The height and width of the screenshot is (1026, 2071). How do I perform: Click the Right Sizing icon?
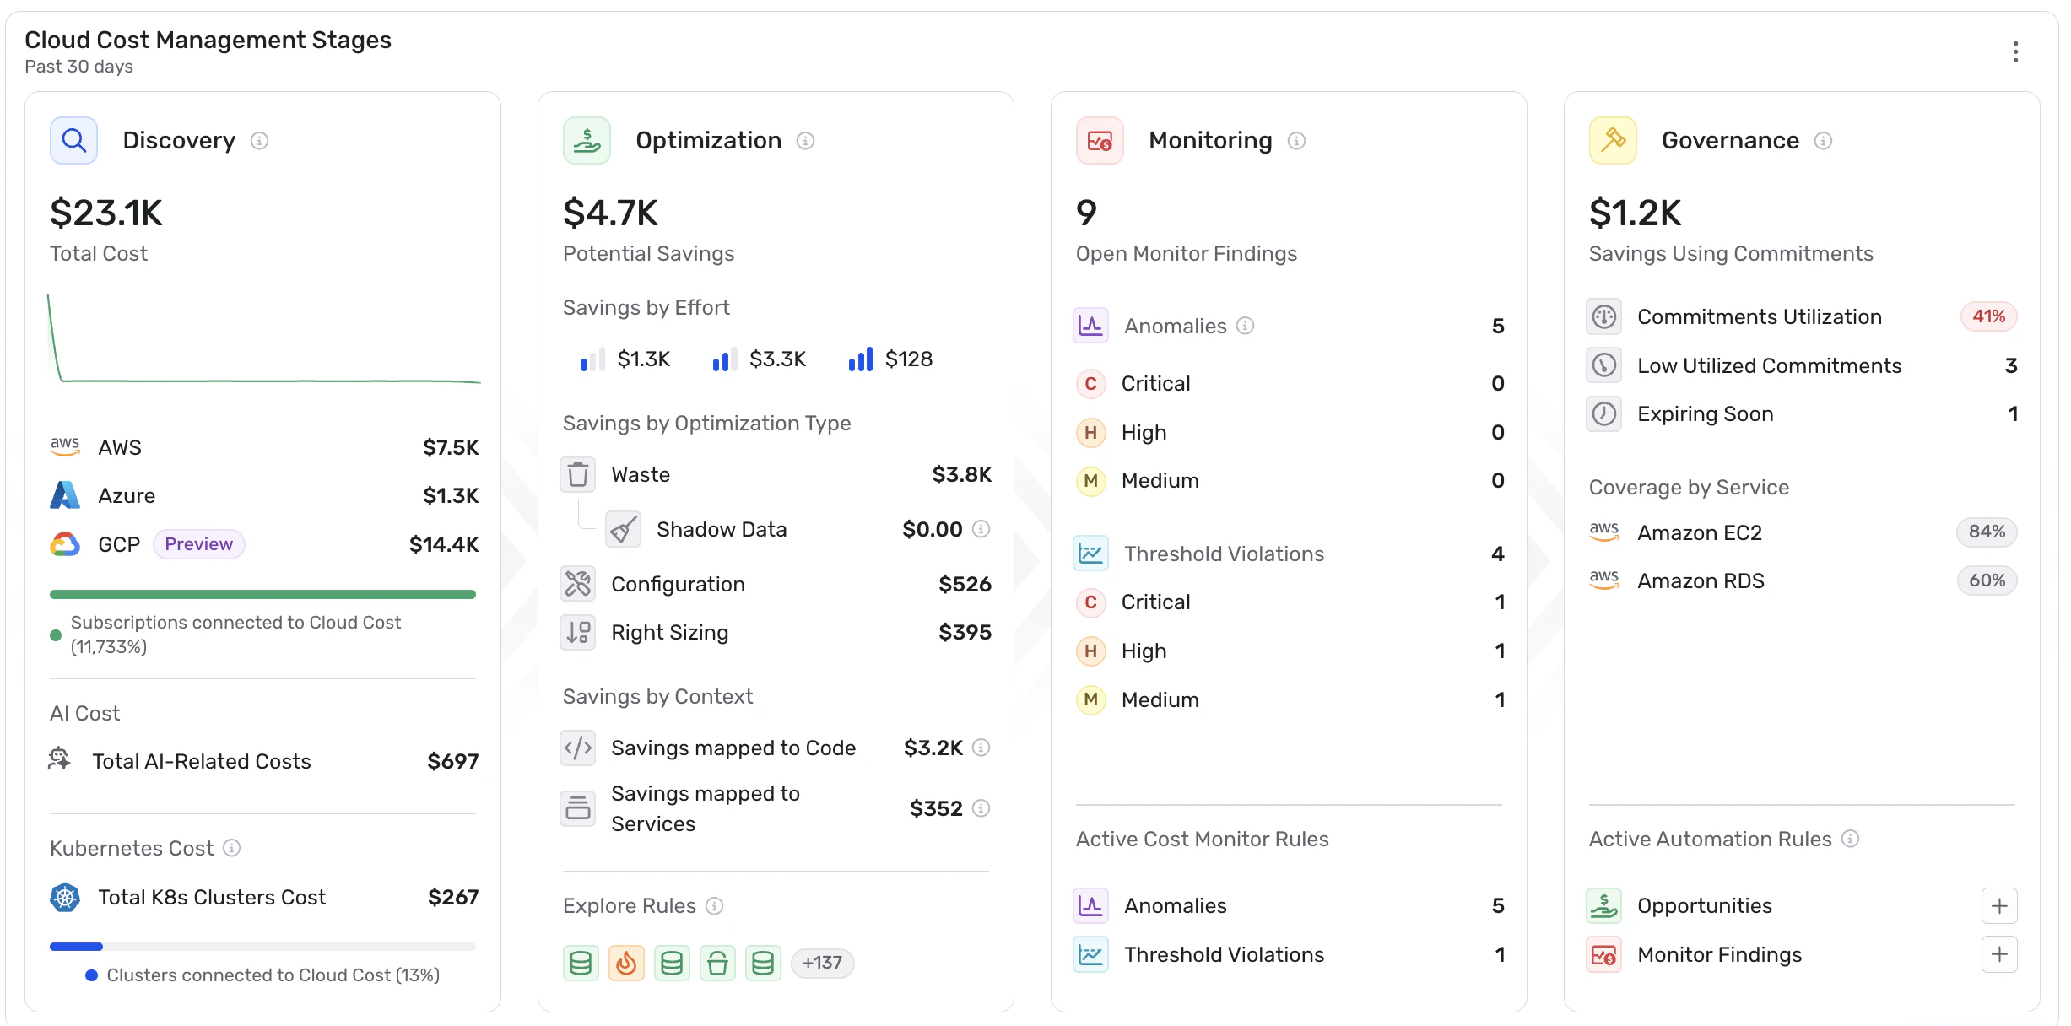578,632
